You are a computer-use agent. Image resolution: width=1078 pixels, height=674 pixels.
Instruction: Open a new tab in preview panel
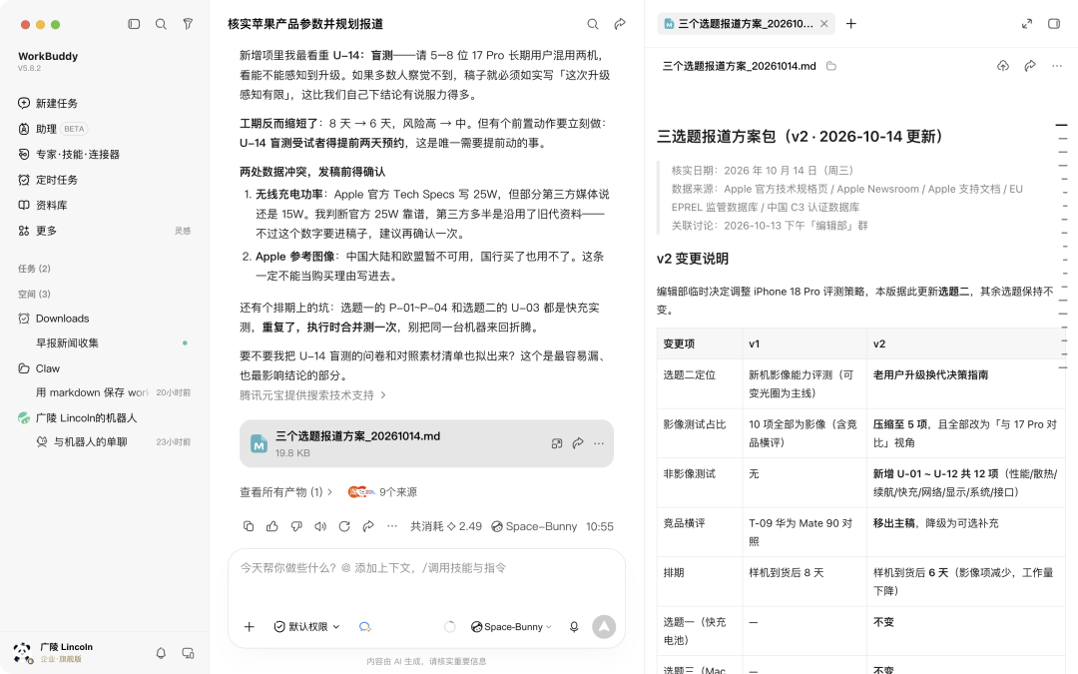851,24
